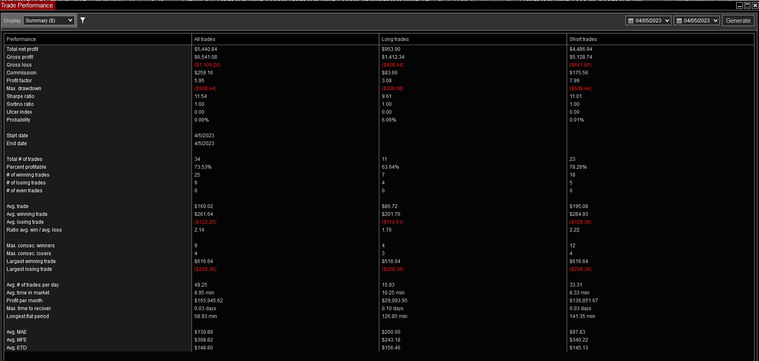The width and height of the screenshot is (759, 361).
Task: Select the Avg. time in market label
Action: 28,293
